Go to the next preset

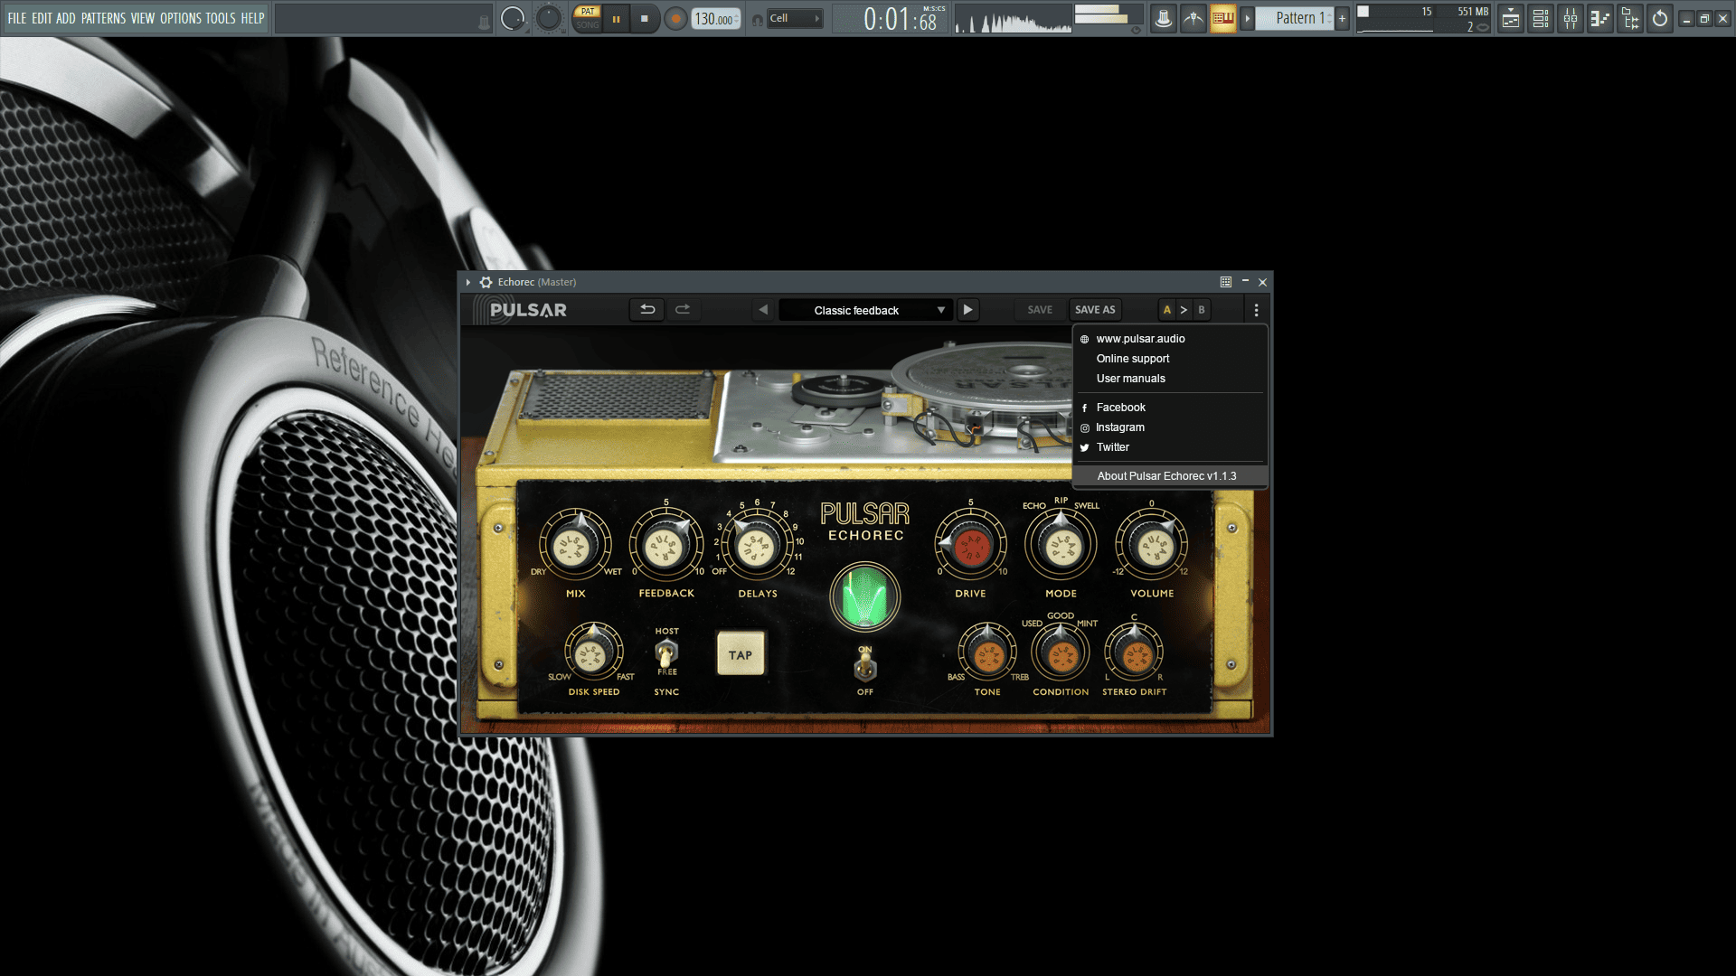click(x=967, y=310)
